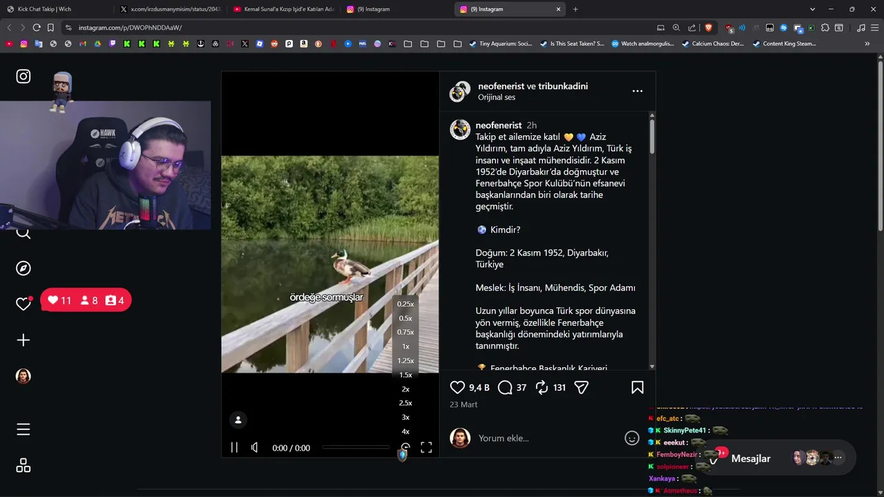Switch to the Kemal Sunal video tab
The height and width of the screenshot is (497, 884).
pyautogui.click(x=283, y=9)
